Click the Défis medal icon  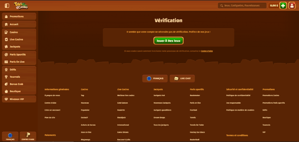[6, 70]
